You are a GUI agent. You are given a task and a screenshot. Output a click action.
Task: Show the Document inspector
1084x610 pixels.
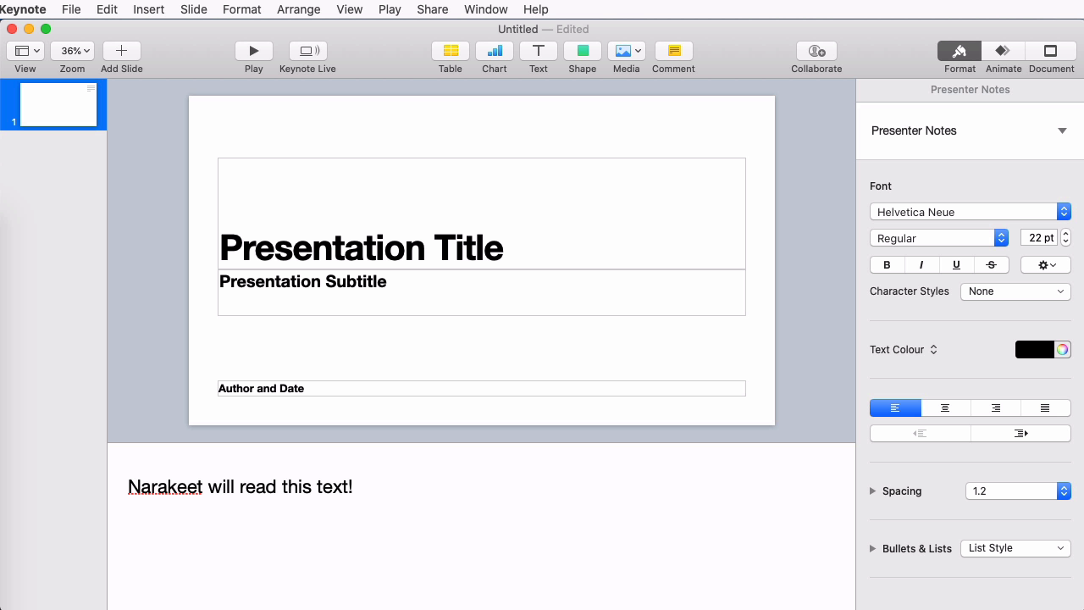tap(1051, 51)
